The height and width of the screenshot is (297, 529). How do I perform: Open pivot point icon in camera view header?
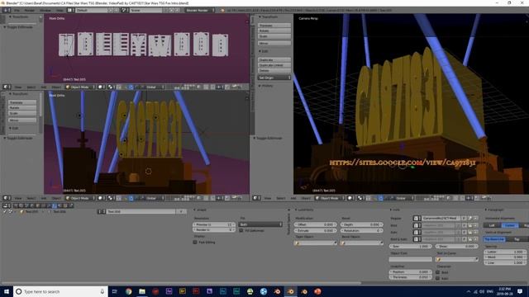point(361,198)
